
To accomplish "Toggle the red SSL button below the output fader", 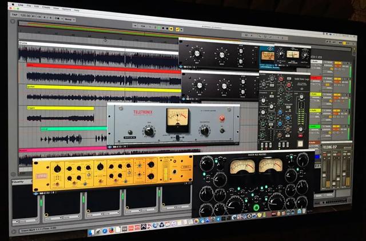I will [x=300, y=136].
